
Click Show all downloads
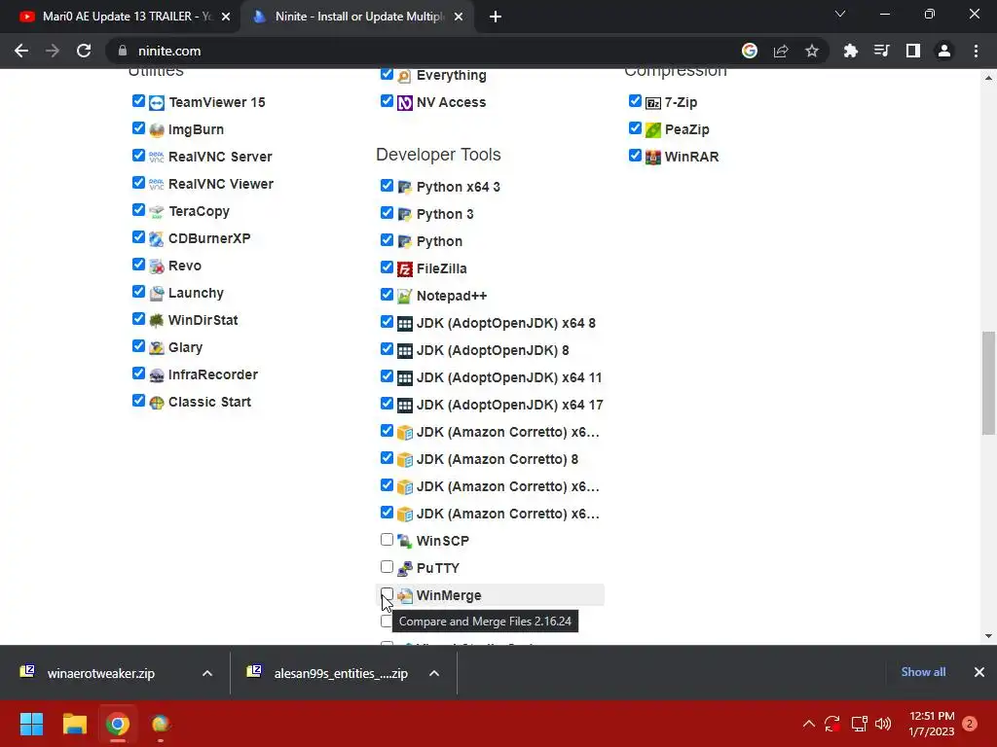(x=923, y=672)
